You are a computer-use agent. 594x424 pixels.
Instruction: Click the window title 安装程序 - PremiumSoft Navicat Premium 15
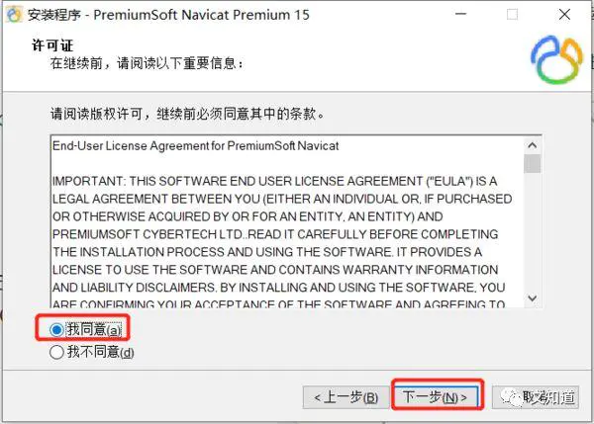[x=168, y=15]
